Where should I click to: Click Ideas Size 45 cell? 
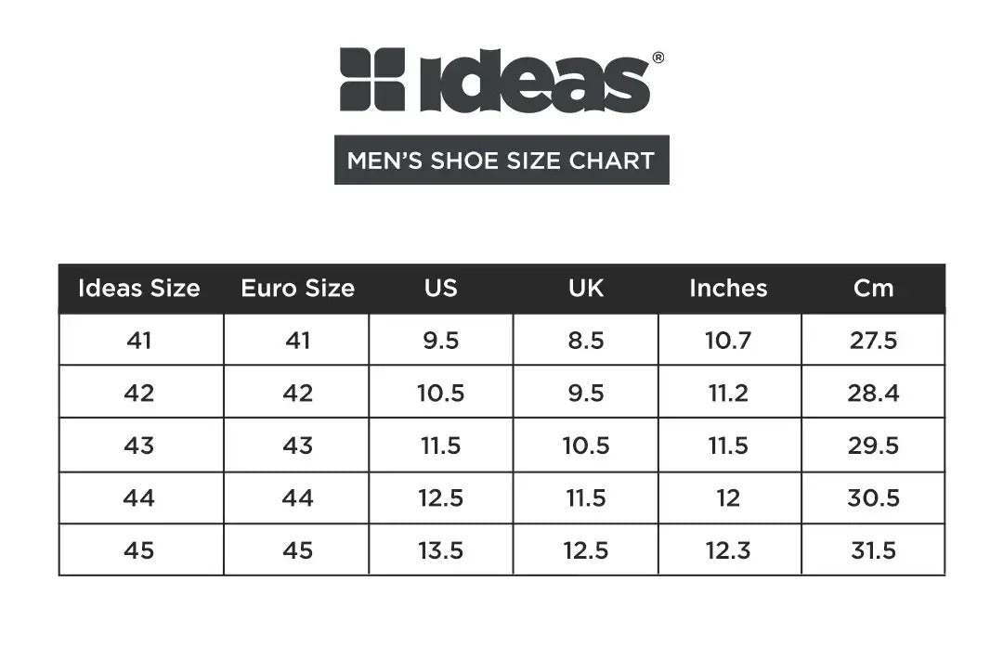coord(139,550)
